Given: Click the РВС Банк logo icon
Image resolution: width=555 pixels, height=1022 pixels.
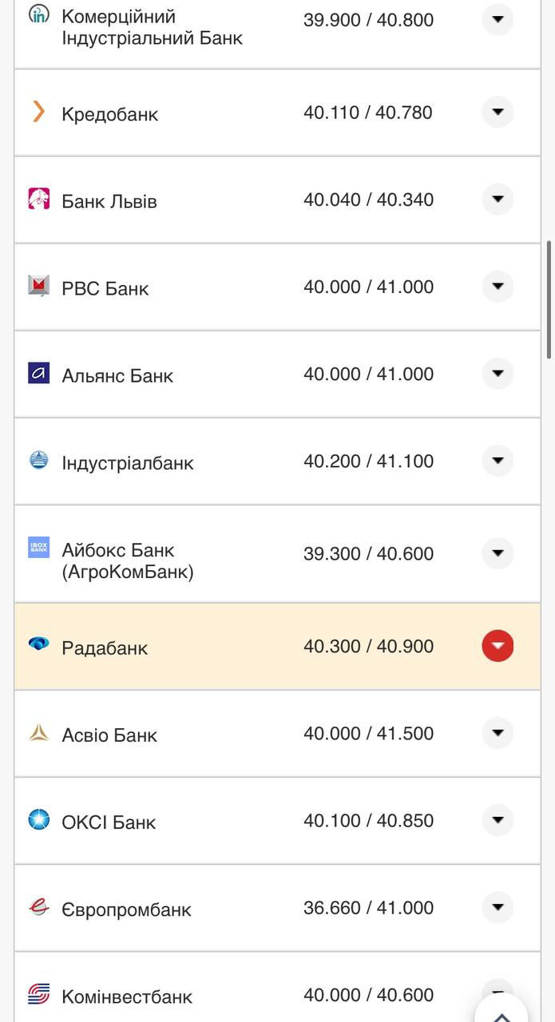Looking at the screenshot, I should (38, 286).
